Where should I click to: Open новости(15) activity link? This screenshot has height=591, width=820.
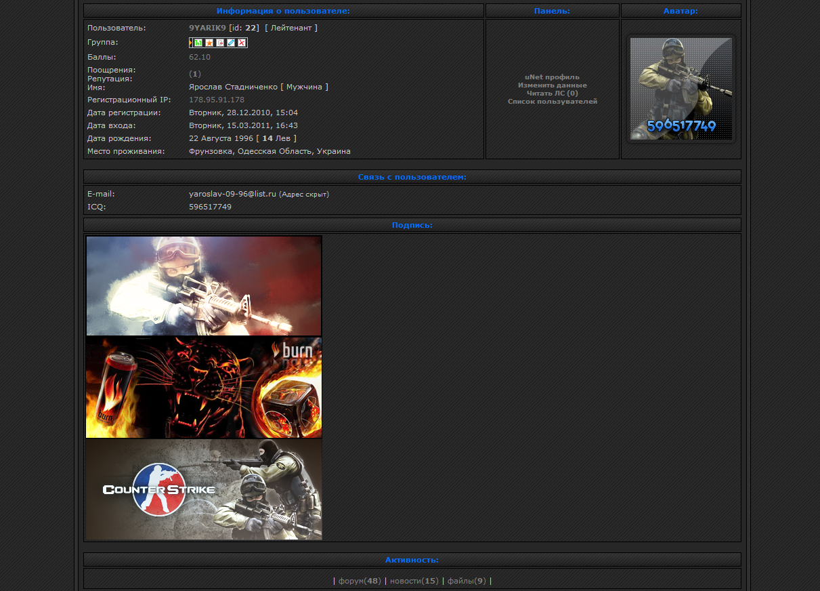point(414,581)
